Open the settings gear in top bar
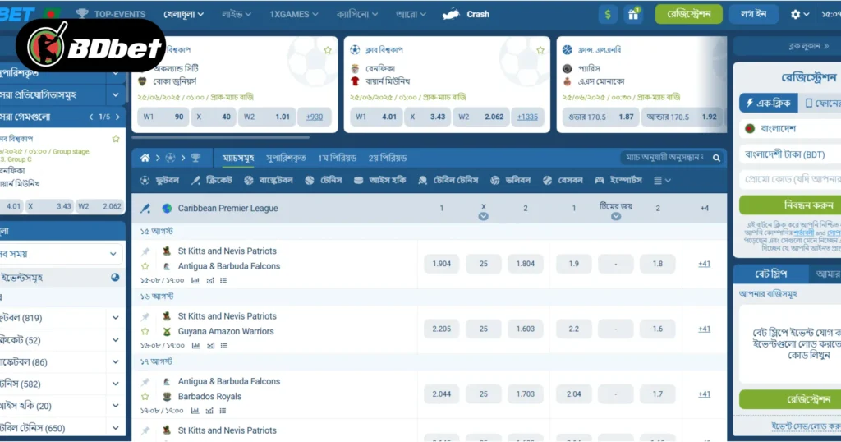 pyautogui.click(x=795, y=15)
